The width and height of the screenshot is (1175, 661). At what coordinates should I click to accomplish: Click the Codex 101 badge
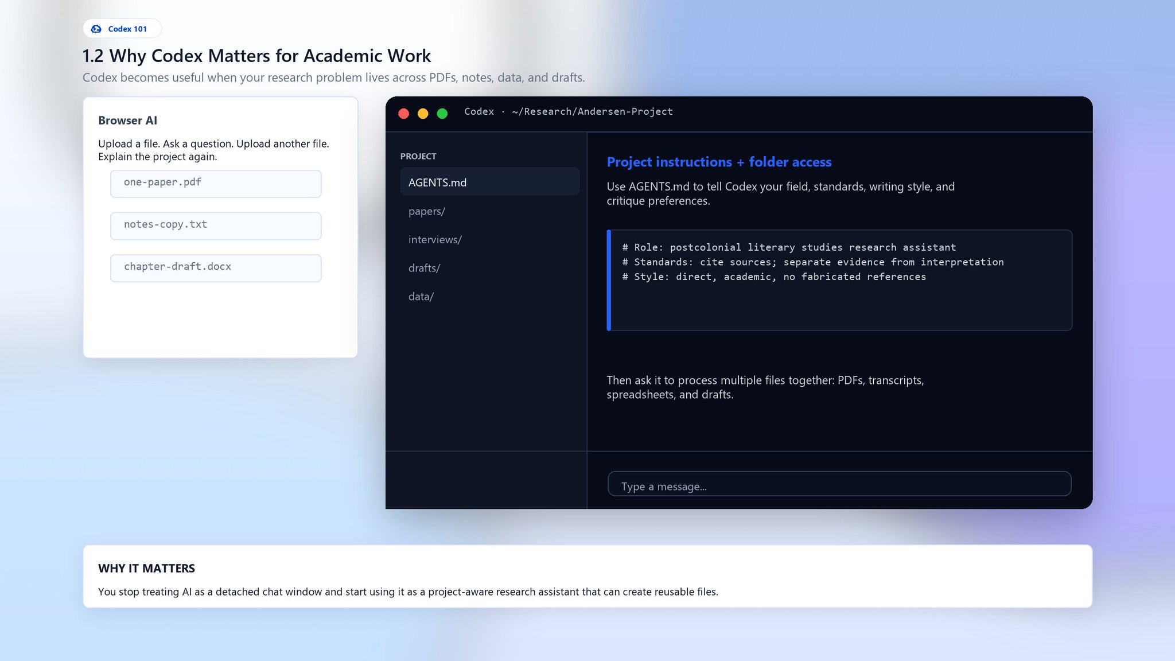click(x=122, y=29)
